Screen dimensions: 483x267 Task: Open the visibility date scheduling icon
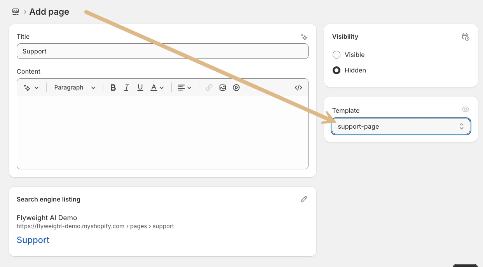click(465, 37)
